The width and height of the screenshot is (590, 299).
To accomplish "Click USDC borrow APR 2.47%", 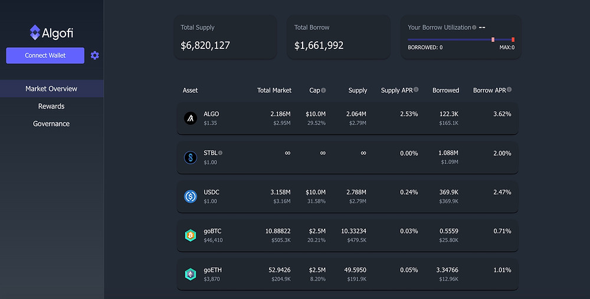I will [502, 192].
